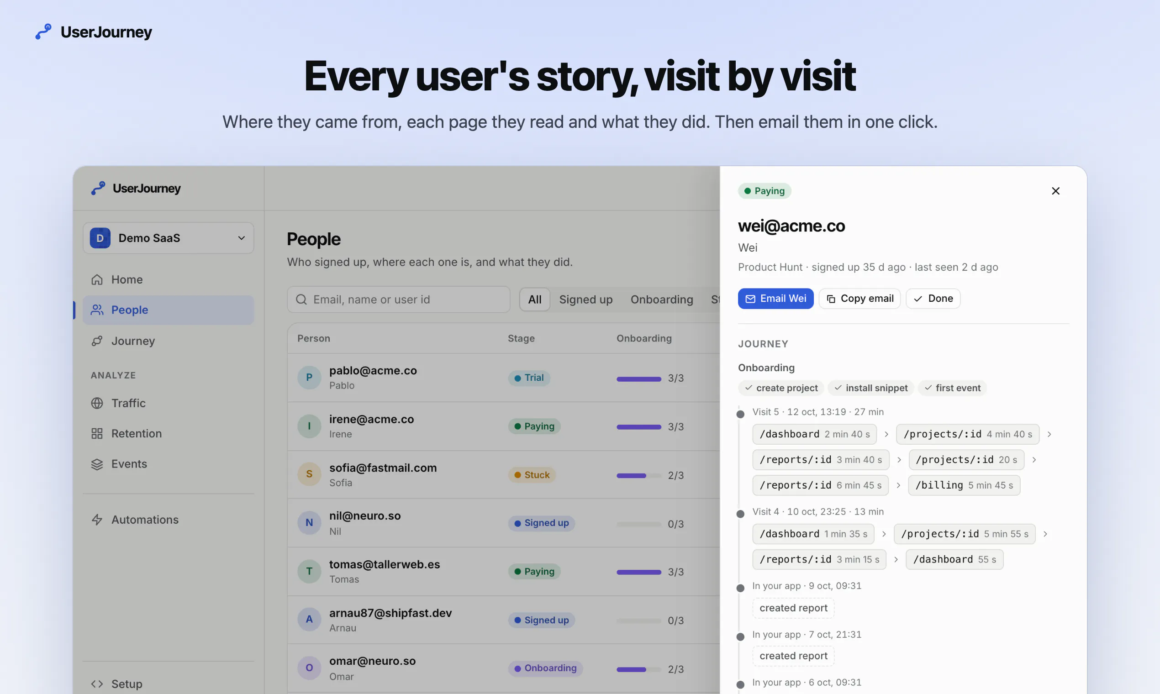Click the create project onboarding chip

pyautogui.click(x=781, y=388)
